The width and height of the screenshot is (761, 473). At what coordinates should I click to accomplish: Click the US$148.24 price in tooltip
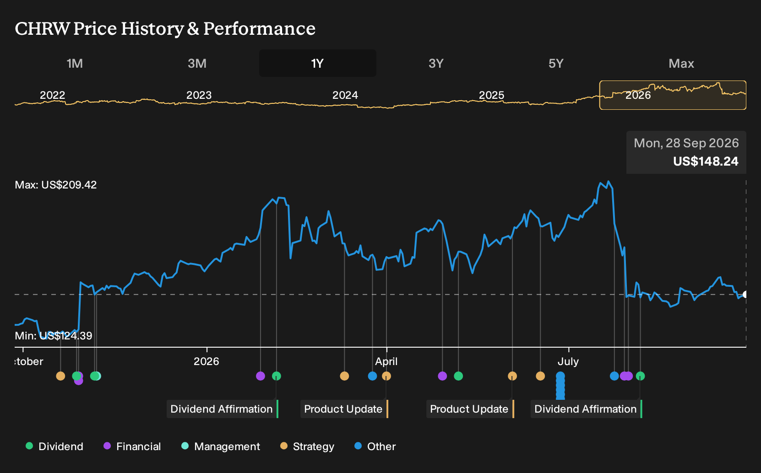coord(706,161)
